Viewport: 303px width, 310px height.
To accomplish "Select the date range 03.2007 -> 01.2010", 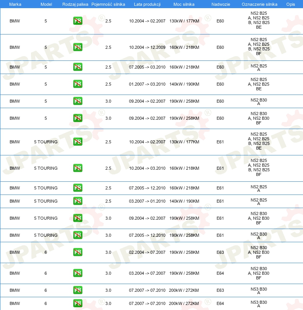I will coord(147,201).
